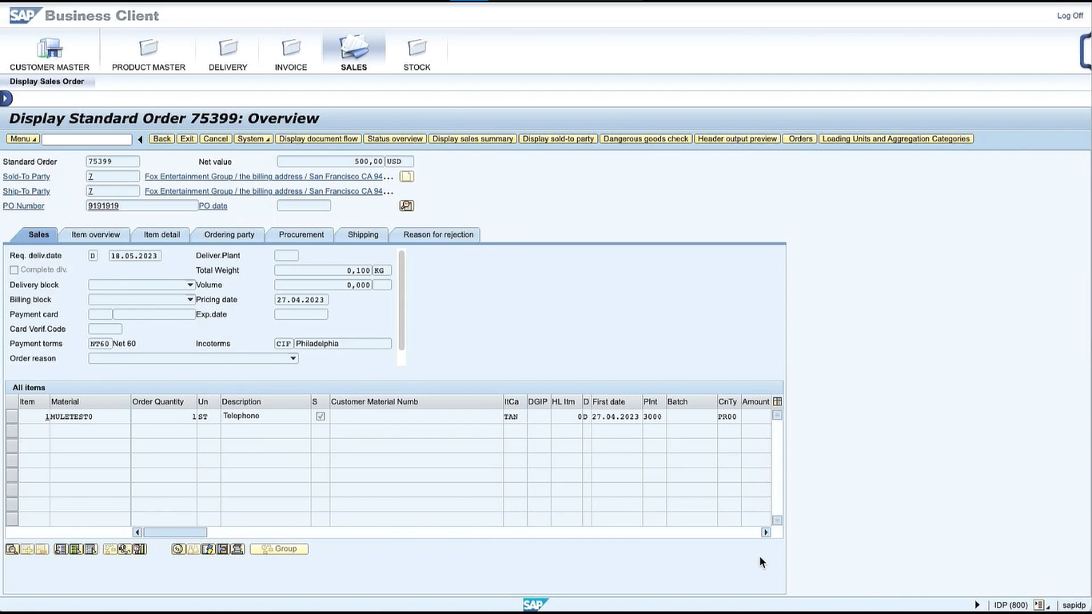
Task: Click the greyed delete item minus icon
Action: click(x=42, y=549)
